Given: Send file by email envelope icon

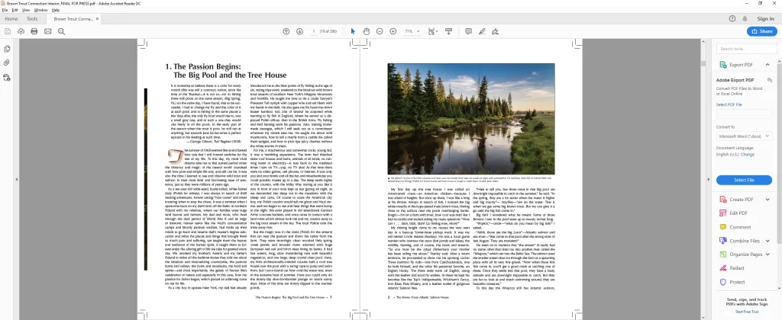Looking at the screenshot, I should 48,31.
